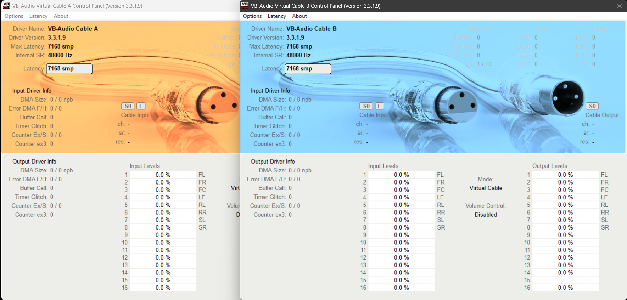Open Options menu in Cable A window
Viewport: 627px width, 300px height.
(x=14, y=16)
